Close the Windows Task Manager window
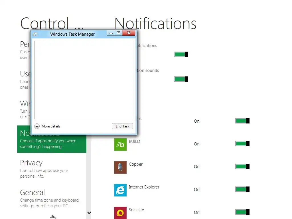Viewport: 292px width, 219px height. click(x=129, y=33)
